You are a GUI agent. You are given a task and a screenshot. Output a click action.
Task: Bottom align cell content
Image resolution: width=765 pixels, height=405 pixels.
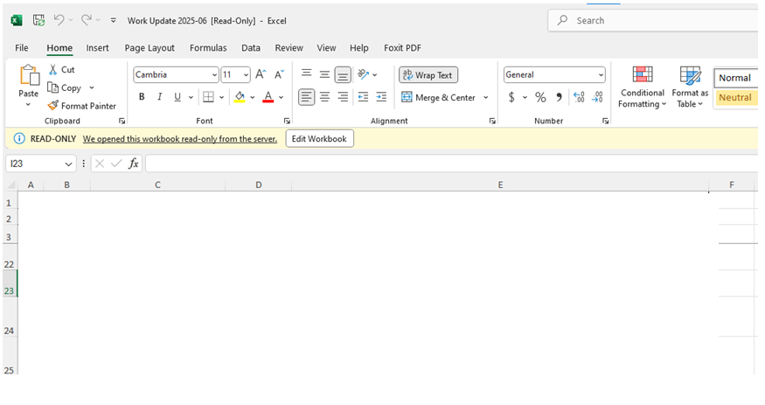(x=343, y=74)
